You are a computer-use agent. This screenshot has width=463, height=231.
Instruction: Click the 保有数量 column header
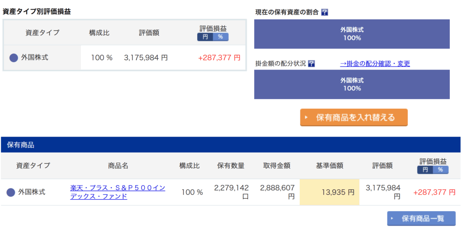231,166
